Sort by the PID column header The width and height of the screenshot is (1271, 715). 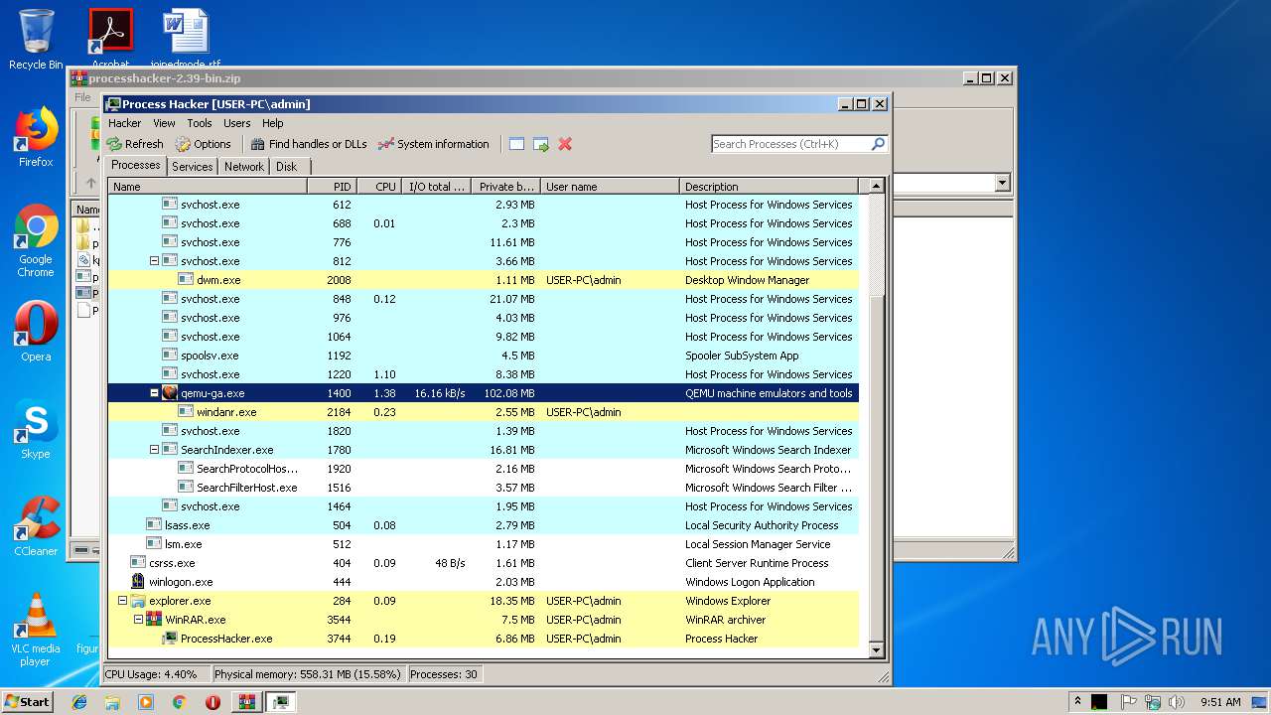[x=332, y=186]
